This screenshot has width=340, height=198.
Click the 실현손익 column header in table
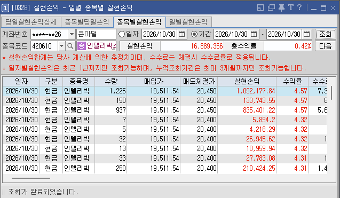click(247, 81)
